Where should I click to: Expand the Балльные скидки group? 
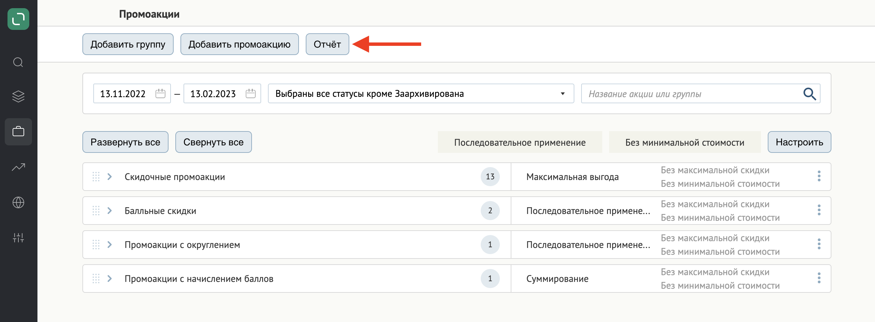tap(110, 211)
